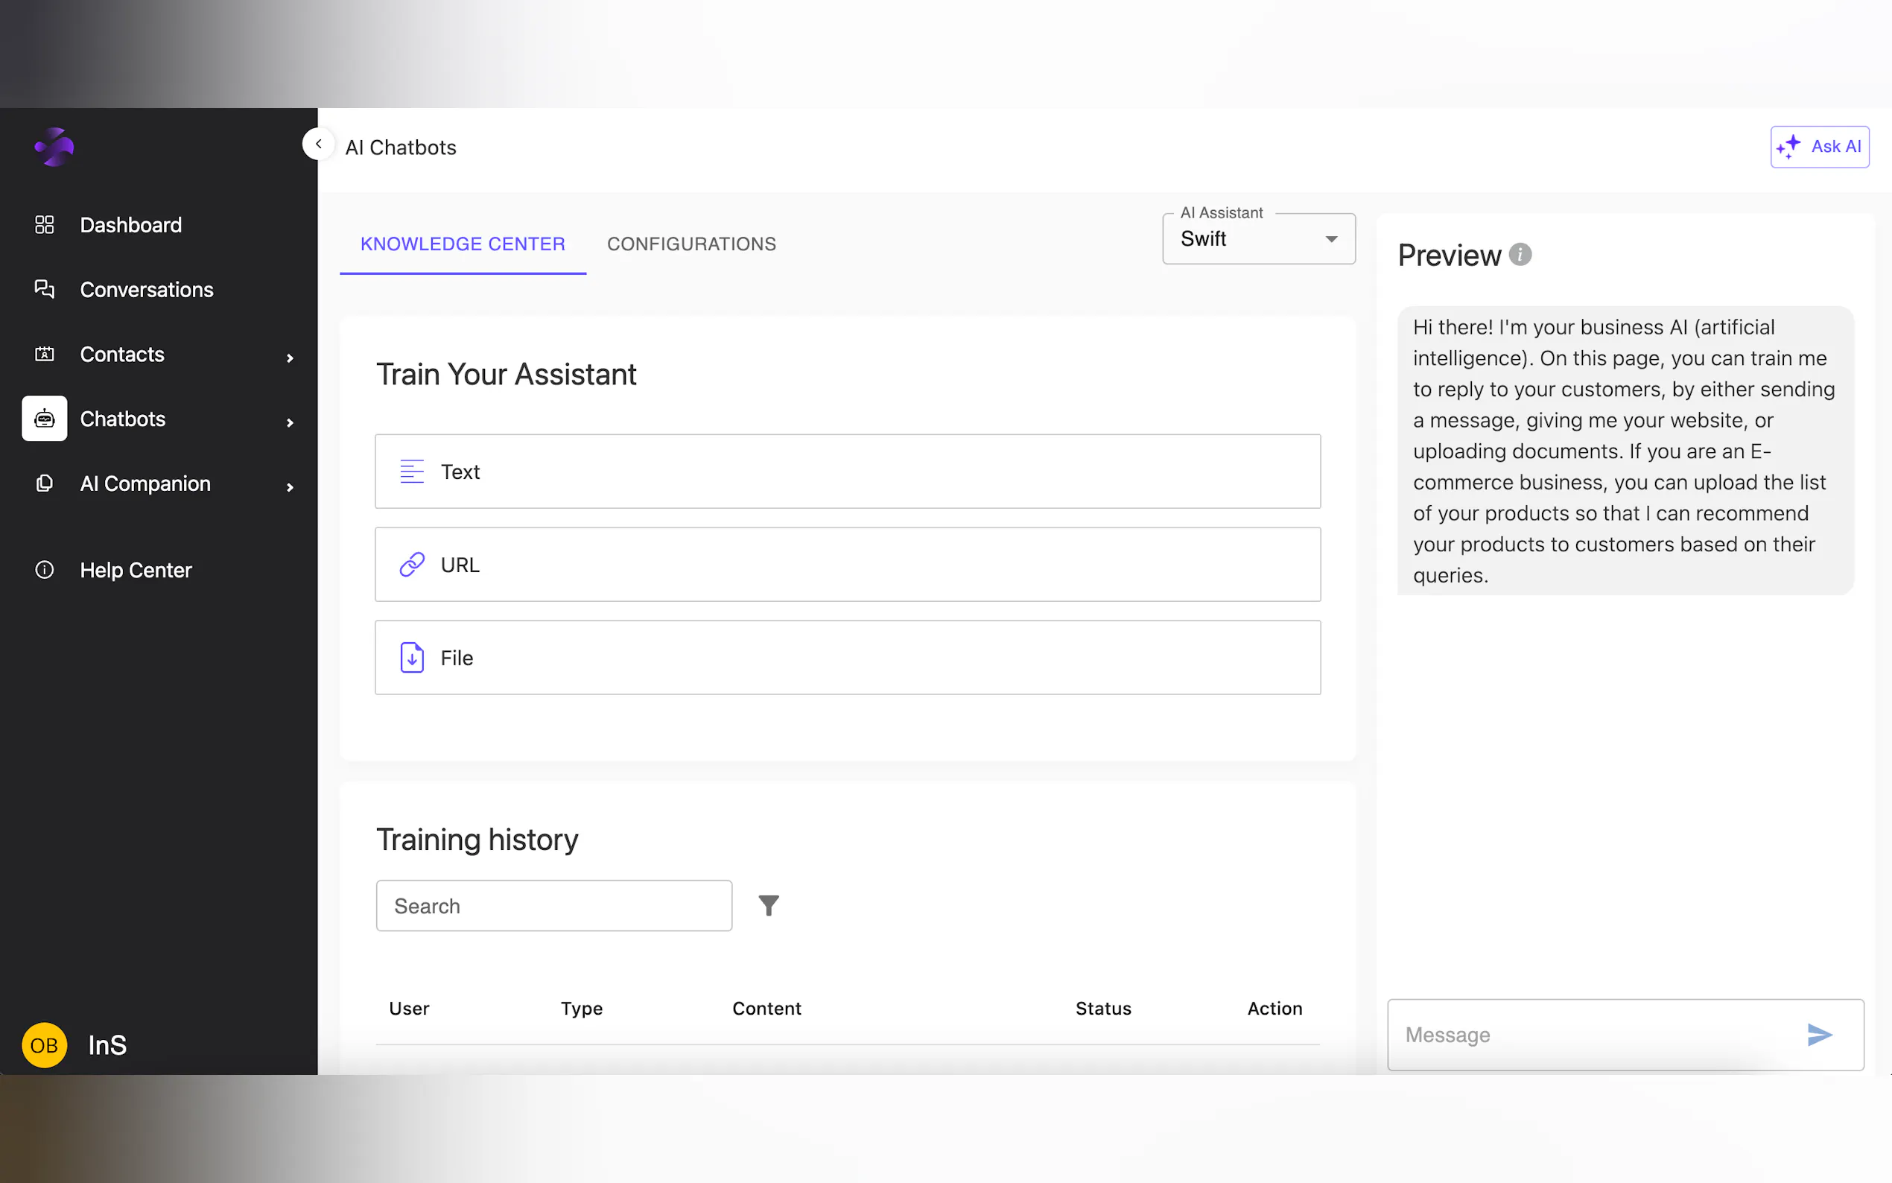Viewport: 1892px width, 1183px height.
Task: Switch to the Configurations tab
Action: click(691, 244)
